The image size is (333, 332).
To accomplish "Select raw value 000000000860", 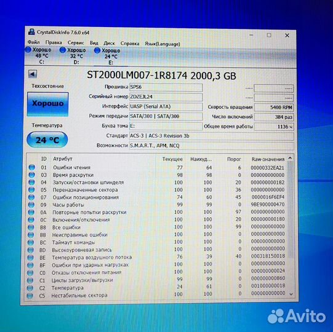I will 268,279.
